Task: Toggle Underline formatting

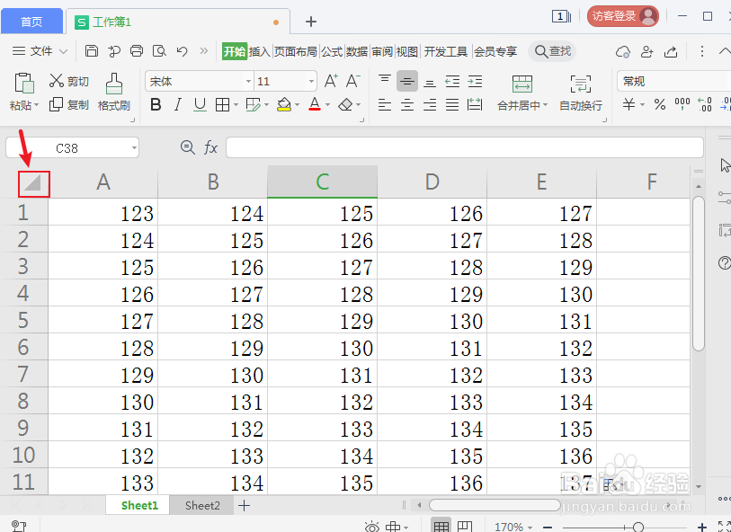Action: click(x=200, y=105)
